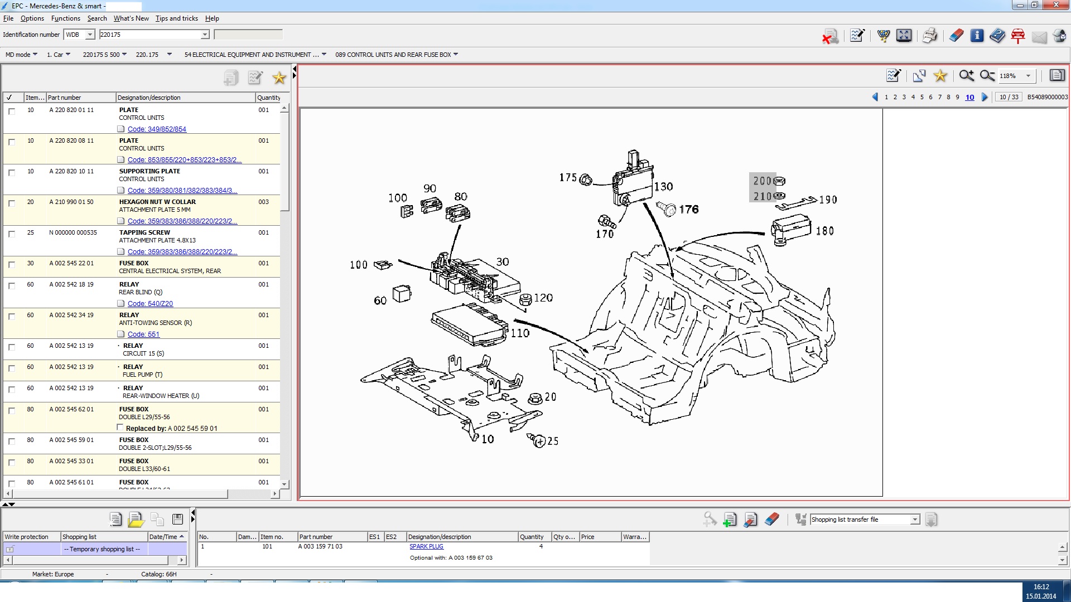Viewport: 1071px width, 602px height.
Task: Jump to illustration page 5
Action: 922,97
